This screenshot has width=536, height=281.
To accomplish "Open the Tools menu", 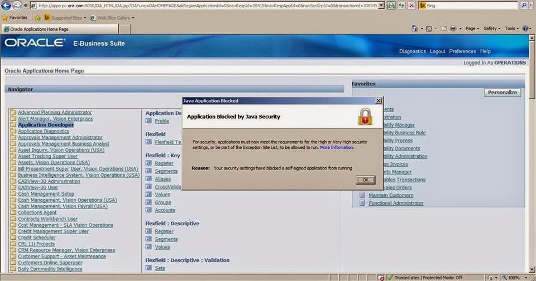I will [512, 28].
